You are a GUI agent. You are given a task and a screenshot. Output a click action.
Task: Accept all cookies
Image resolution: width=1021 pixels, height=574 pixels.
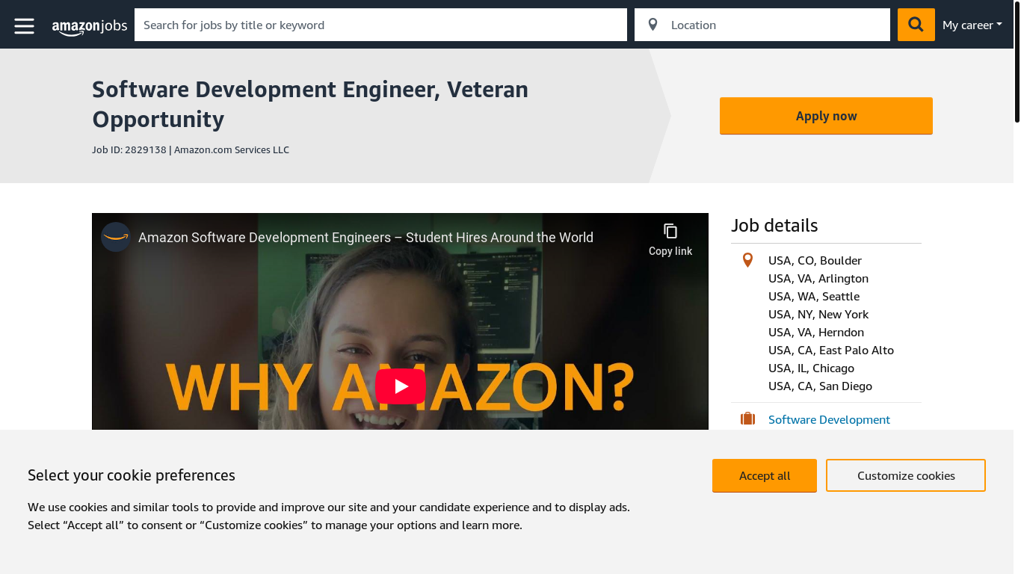point(765,475)
